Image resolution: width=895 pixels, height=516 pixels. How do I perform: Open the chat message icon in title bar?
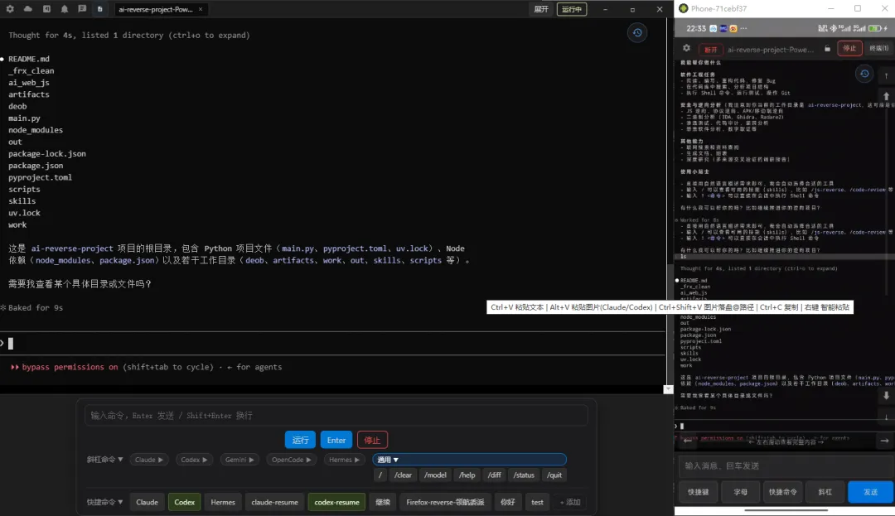82,9
